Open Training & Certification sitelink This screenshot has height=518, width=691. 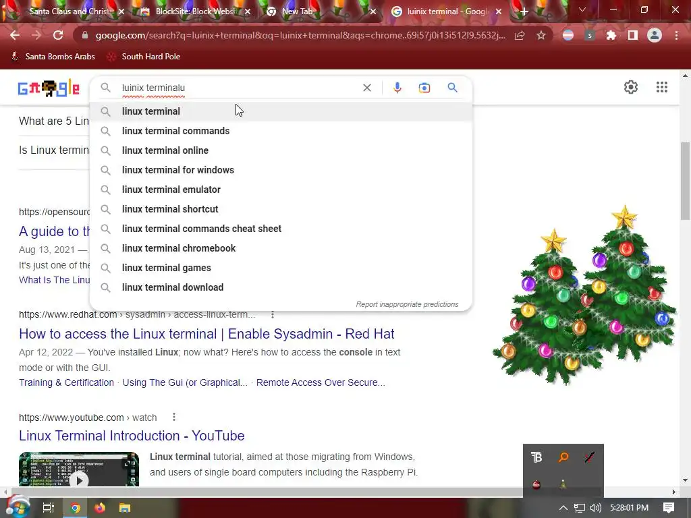pos(67,382)
